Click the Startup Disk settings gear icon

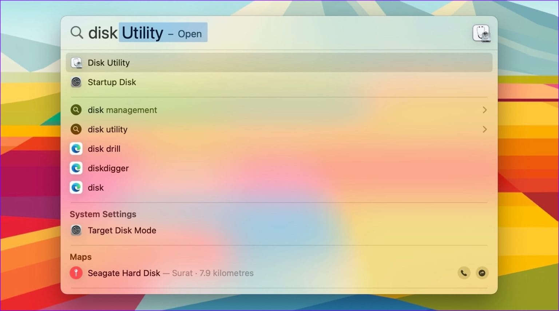click(x=76, y=82)
